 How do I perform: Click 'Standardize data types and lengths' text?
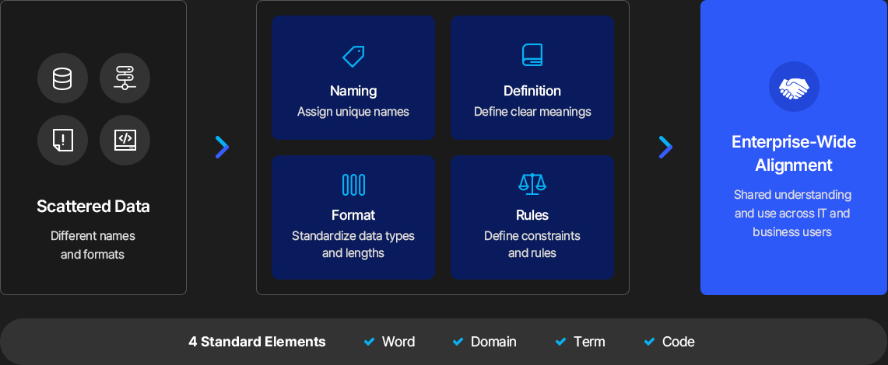tap(353, 244)
